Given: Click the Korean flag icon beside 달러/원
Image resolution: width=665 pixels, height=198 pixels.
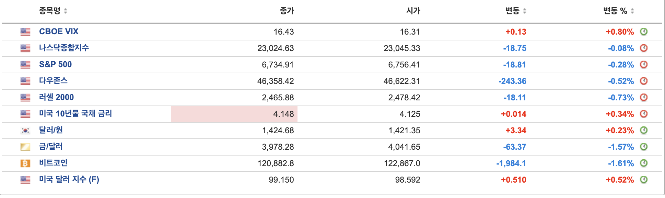Looking at the screenshot, I should pos(25,130).
